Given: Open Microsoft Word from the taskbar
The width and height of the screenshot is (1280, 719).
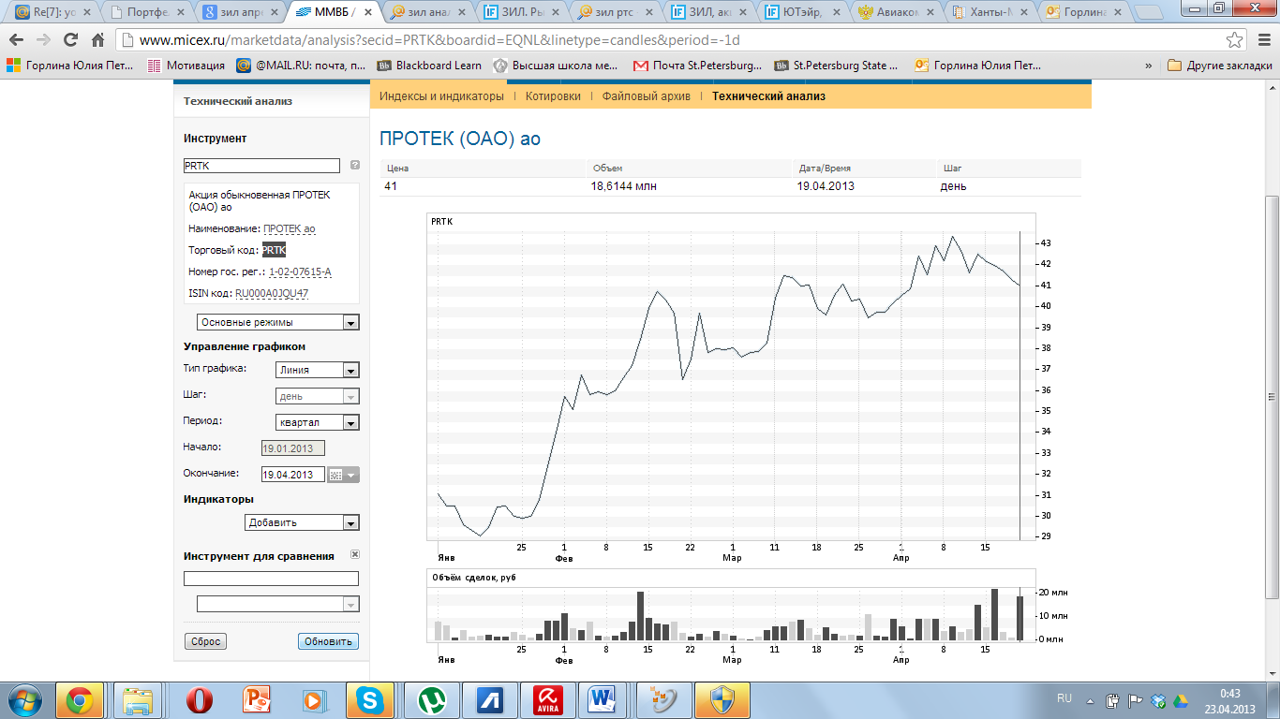Looking at the screenshot, I should click(603, 699).
